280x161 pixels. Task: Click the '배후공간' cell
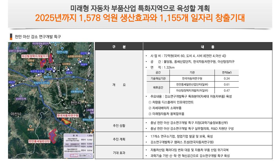pyautogui.click(x=158, y=87)
